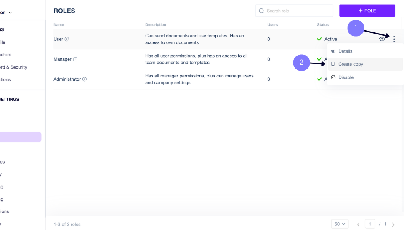Click the Users column header
Image resolution: width=404 pixels, height=230 pixels.
point(273,25)
